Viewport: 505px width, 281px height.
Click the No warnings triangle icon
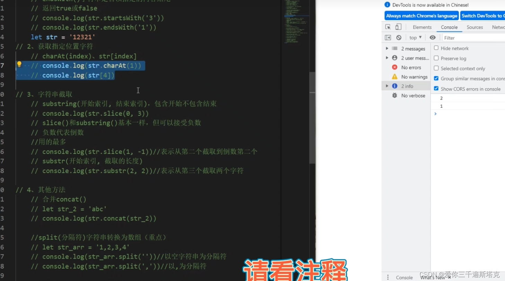[x=395, y=77]
